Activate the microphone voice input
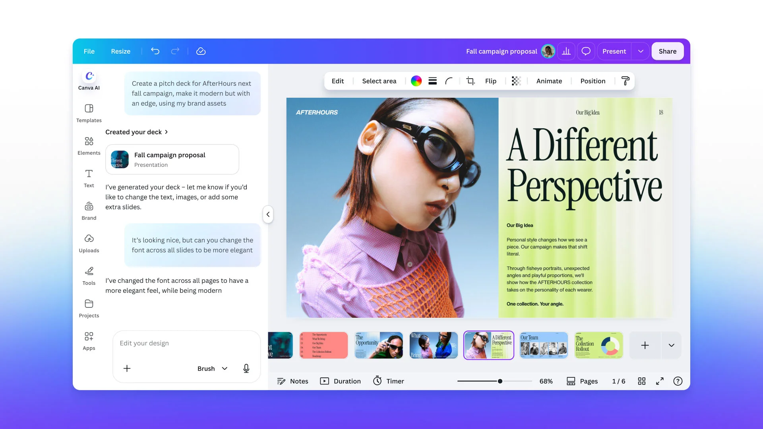This screenshot has height=429, width=763. (x=246, y=369)
